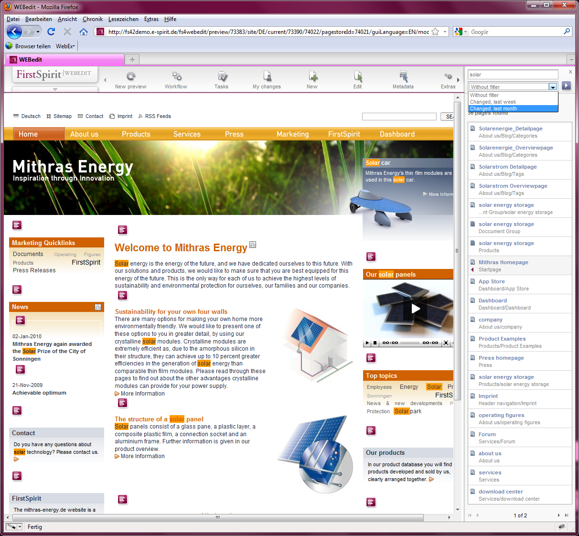Open the Extras toolbar icon
579x536 pixels.
pyautogui.click(x=448, y=80)
